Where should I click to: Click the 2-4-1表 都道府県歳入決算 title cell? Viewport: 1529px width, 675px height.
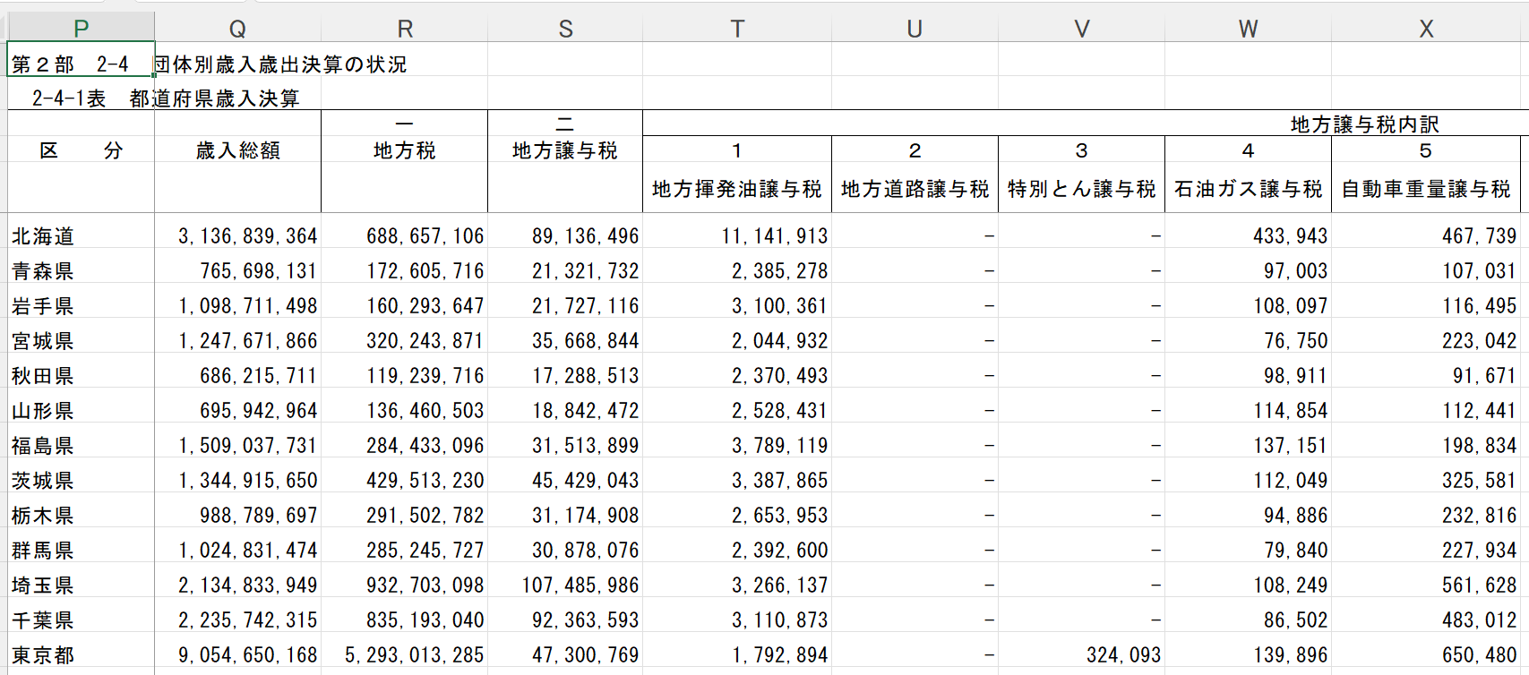click(x=166, y=98)
